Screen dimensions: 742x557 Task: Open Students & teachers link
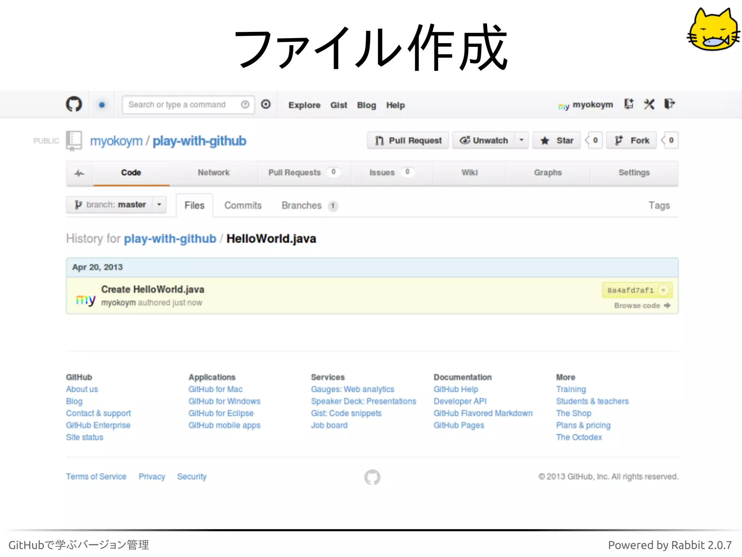pyautogui.click(x=592, y=401)
